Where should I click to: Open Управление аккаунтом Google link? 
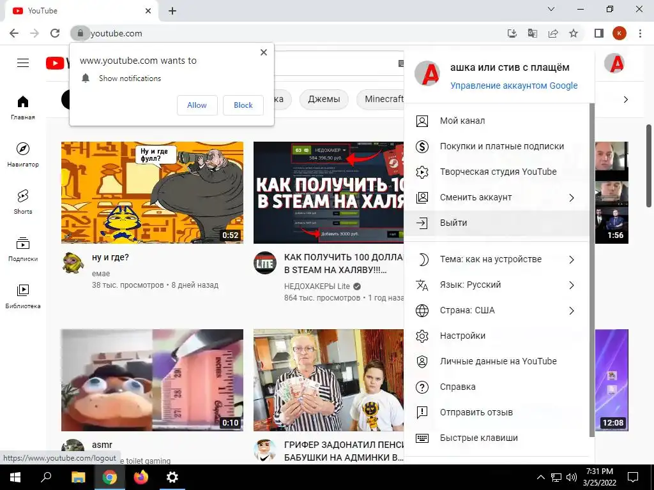[x=514, y=85]
